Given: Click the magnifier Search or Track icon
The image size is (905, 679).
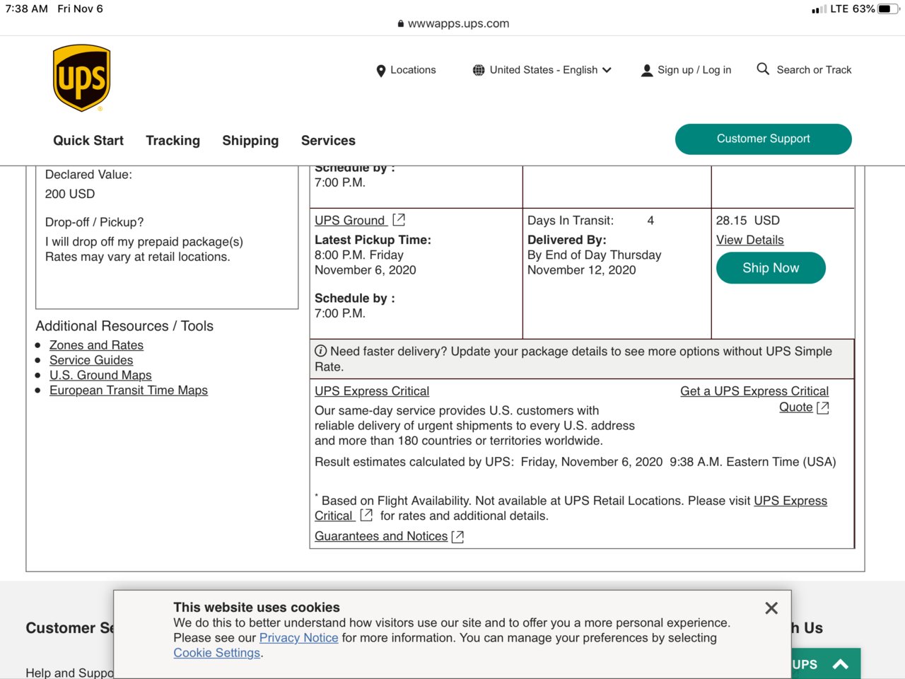Looking at the screenshot, I should 763,69.
